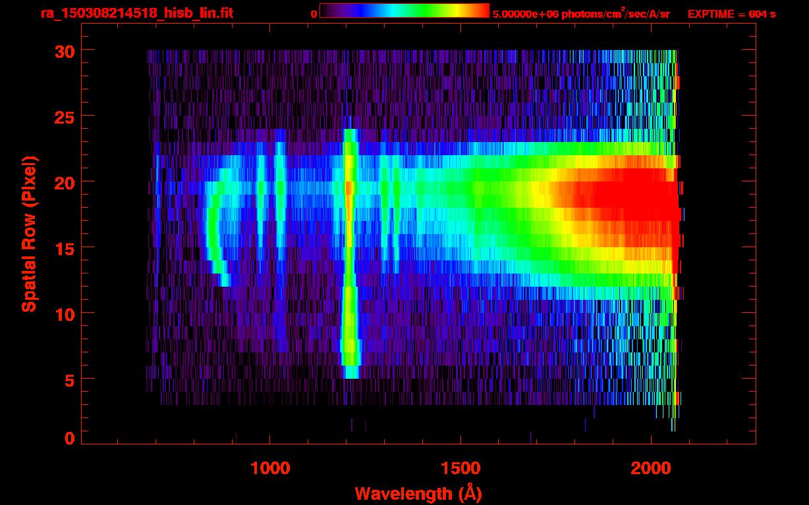Click the bright vertical emission line near 1216 Å

pos(350,253)
